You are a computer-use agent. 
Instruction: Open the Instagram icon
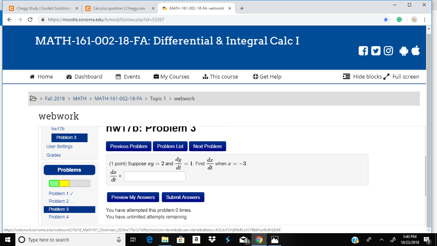click(387, 51)
